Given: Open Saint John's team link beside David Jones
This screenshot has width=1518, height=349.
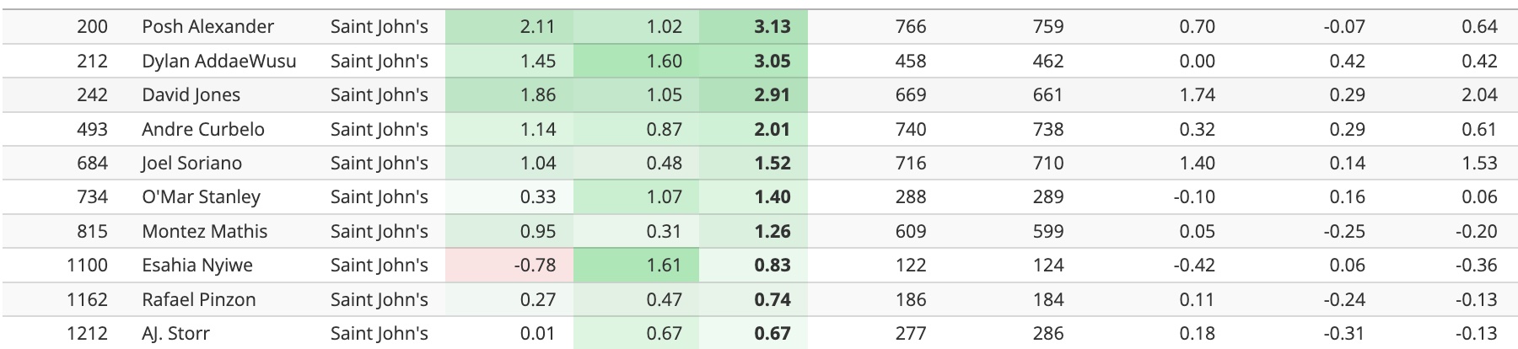Looking at the screenshot, I should (379, 95).
